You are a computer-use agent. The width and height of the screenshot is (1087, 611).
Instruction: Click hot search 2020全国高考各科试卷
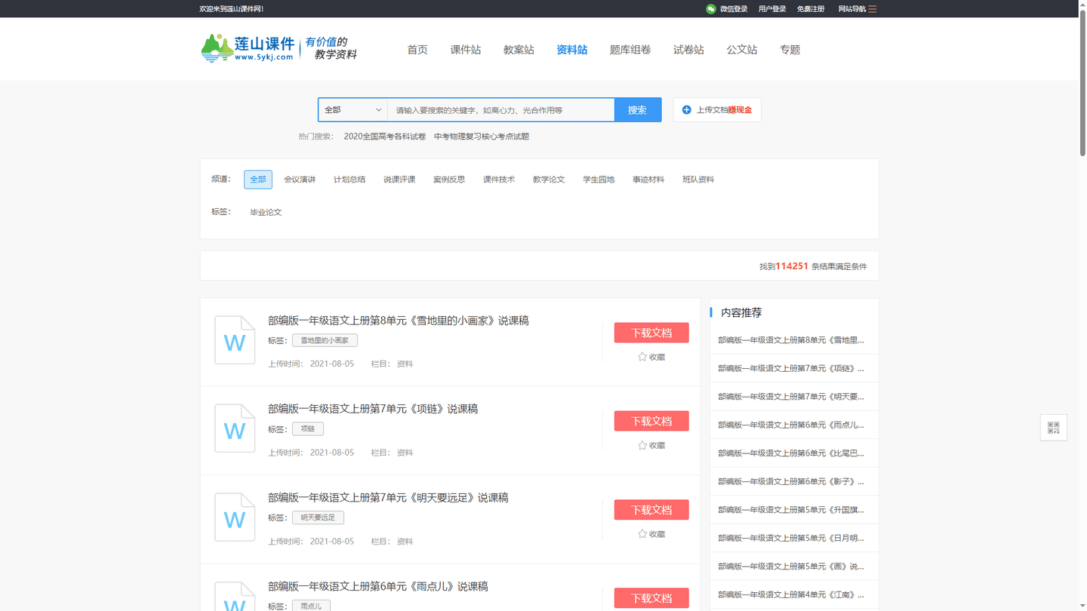385,137
